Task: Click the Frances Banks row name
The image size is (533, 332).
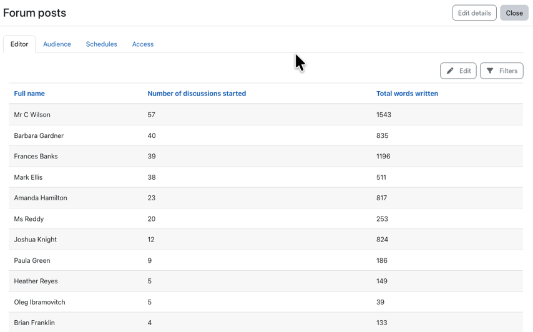Action: 36,156
